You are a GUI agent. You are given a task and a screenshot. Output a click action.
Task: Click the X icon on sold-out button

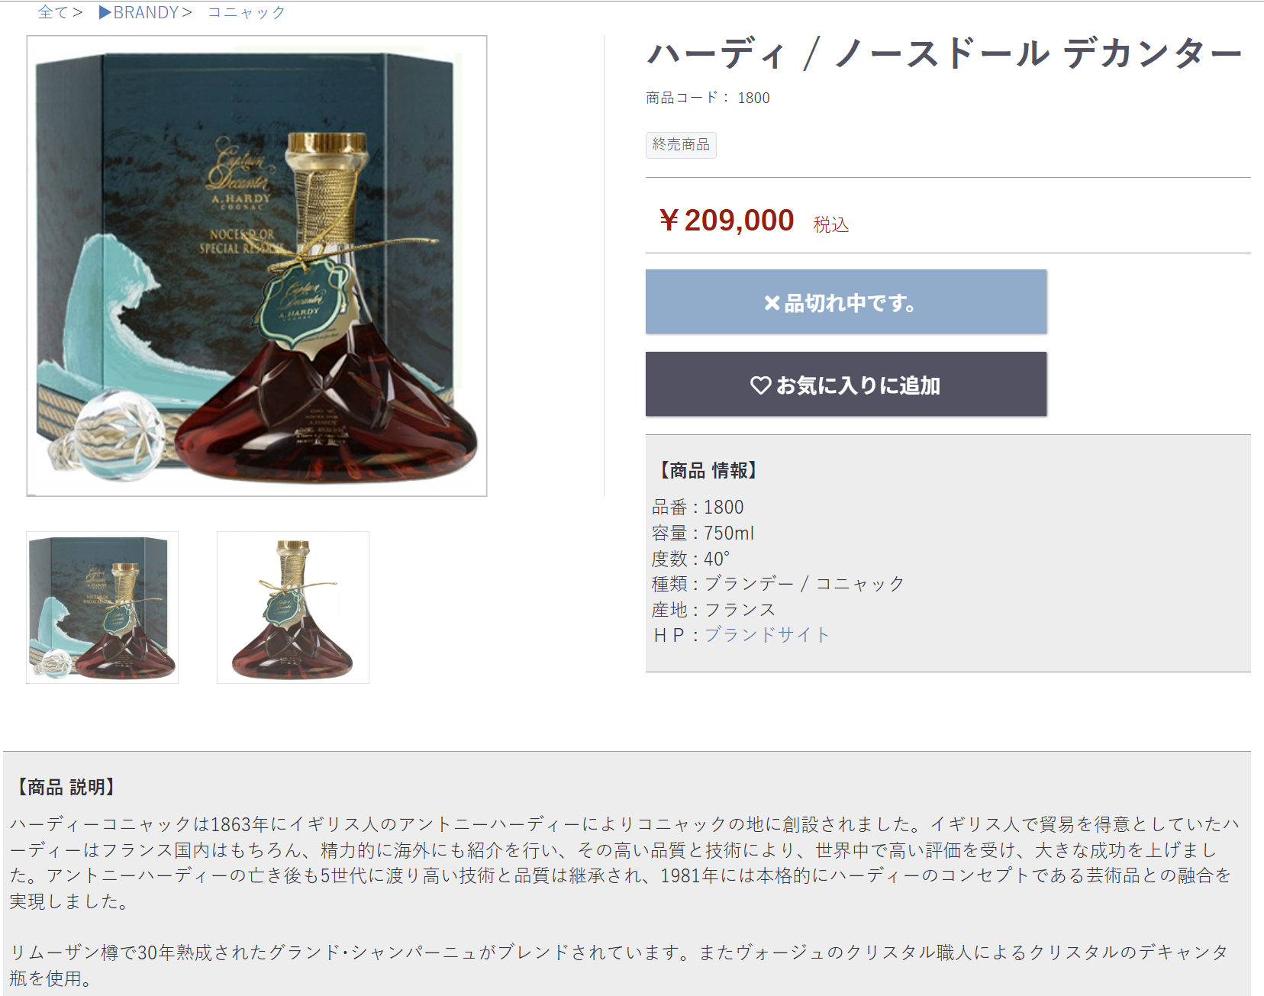point(772,303)
